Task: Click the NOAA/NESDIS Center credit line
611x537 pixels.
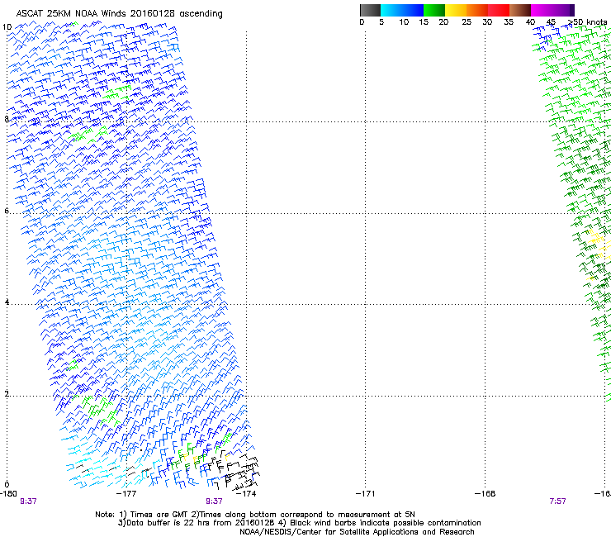Action: (x=357, y=532)
